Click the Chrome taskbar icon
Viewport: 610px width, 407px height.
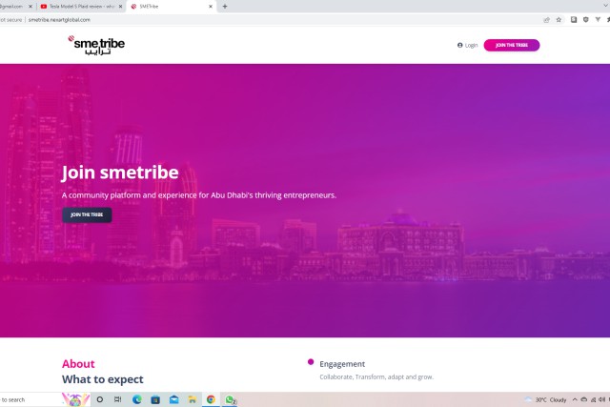211,399
